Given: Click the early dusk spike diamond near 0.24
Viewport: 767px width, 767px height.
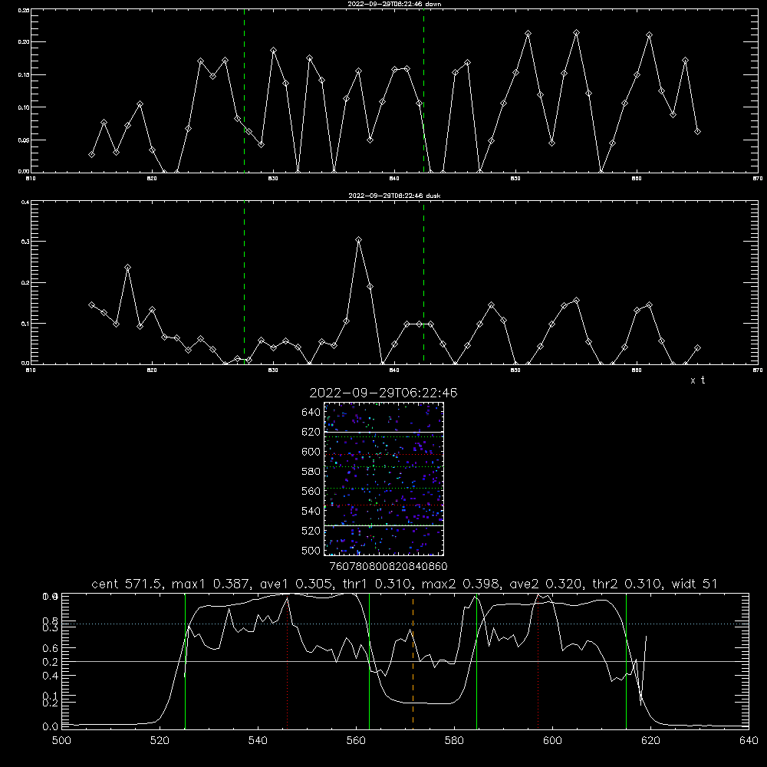Looking at the screenshot, I should [127, 268].
